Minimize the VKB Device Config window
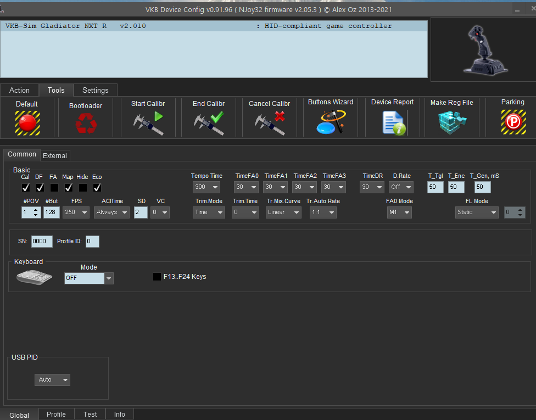This screenshot has width=536, height=420. (517, 10)
